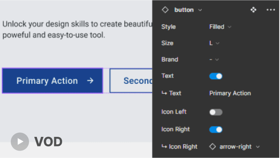Click the diamond icon next to arrow-right
This screenshot has height=158, width=280.
point(212,146)
